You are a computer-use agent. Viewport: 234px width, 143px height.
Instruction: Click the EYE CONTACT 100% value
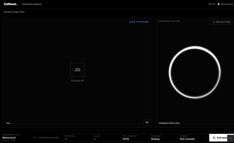pos(126,139)
